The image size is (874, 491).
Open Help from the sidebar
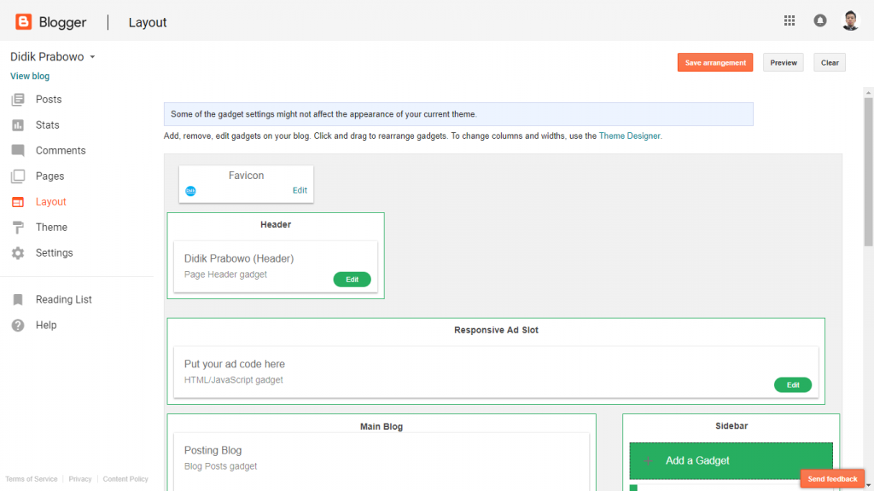(x=46, y=326)
